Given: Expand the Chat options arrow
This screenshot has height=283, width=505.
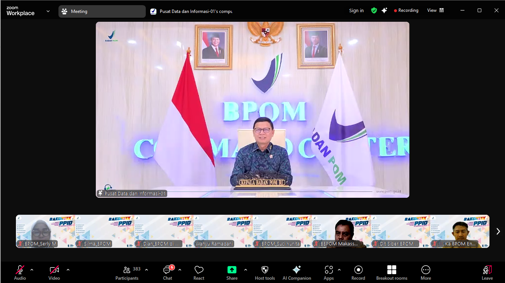Looking at the screenshot, I should [x=180, y=270].
